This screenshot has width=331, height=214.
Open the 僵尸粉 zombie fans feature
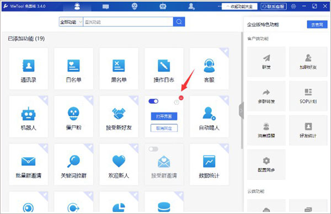coord(73,117)
